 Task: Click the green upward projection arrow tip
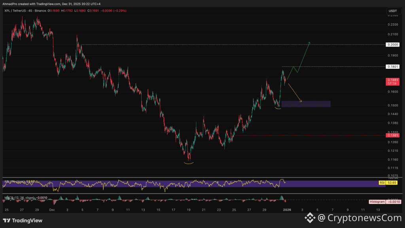(x=309, y=42)
